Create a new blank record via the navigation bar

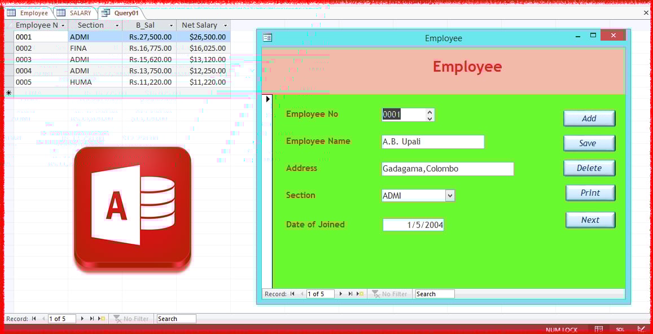(x=359, y=293)
